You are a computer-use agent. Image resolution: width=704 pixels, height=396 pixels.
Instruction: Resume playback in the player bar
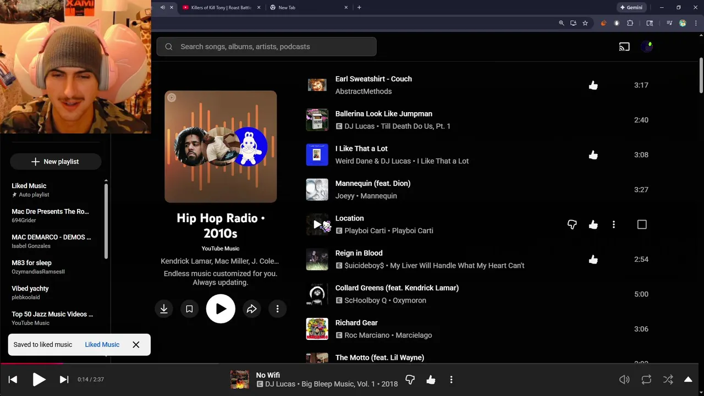(x=38, y=380)
